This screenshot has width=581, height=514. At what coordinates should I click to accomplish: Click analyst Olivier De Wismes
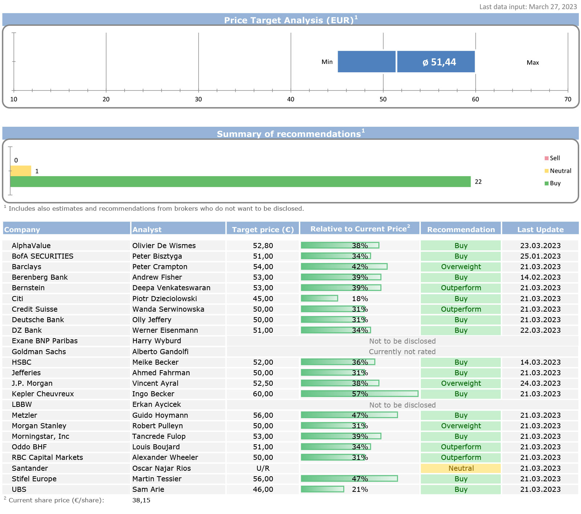(164, 246)
